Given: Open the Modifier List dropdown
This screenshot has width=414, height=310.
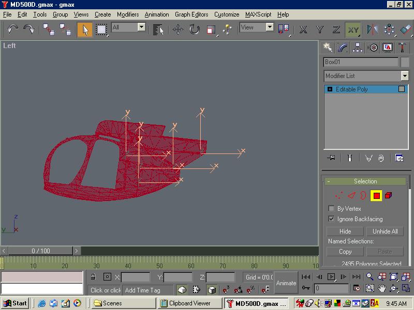Looking at the screenshot, I should pos(405,76).
